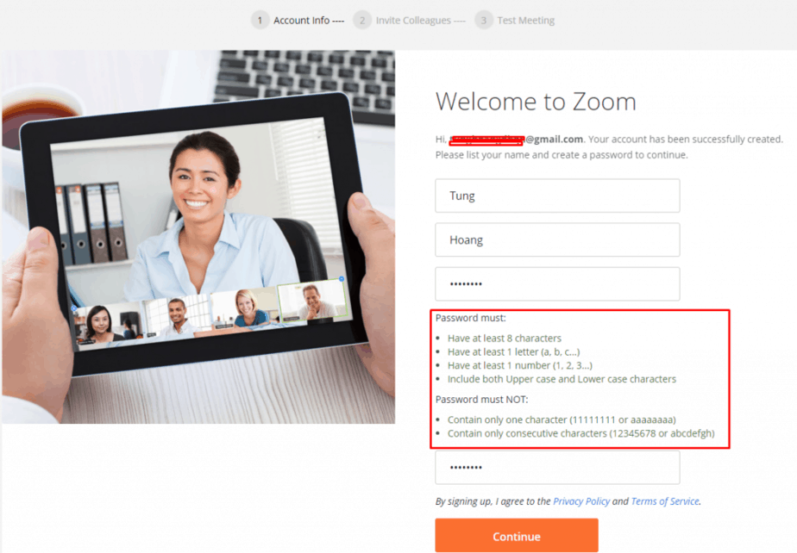Click the tablet video call image

198,237
